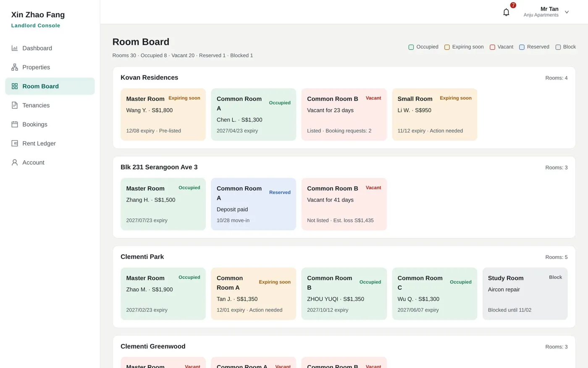
Task: Click '10/28 move-in' text
Action: (233, 220)
